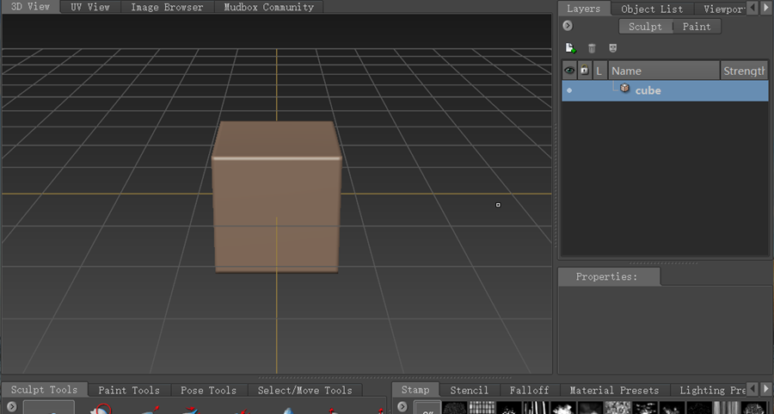Screen dimensions: 774x414
Task: Open the Stencil tab
Action: (469, 390)
